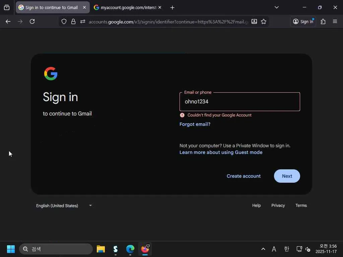Click the 'A' input mode indicator in tray

tap(274, 249)
